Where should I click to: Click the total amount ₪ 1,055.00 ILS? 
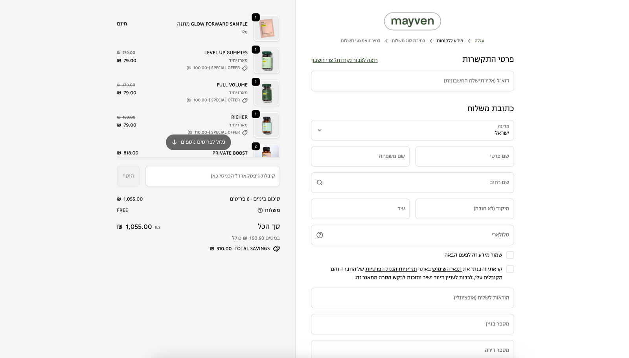[139, 227]
